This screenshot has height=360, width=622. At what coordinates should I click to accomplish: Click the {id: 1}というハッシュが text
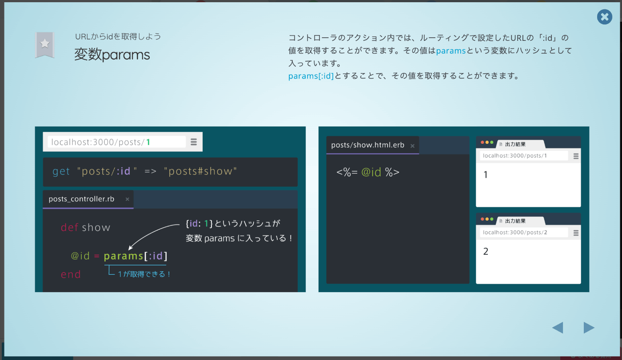(x=233, y=224)
